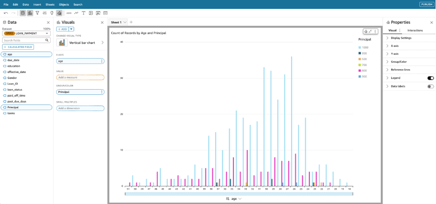This screenshot has height=204, width=436.
Task: Click the PUBLISH button
Action: pos(426,4)
